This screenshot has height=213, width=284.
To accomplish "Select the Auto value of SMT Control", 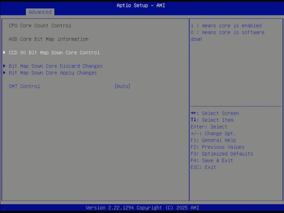I will (x=122, y=86).
